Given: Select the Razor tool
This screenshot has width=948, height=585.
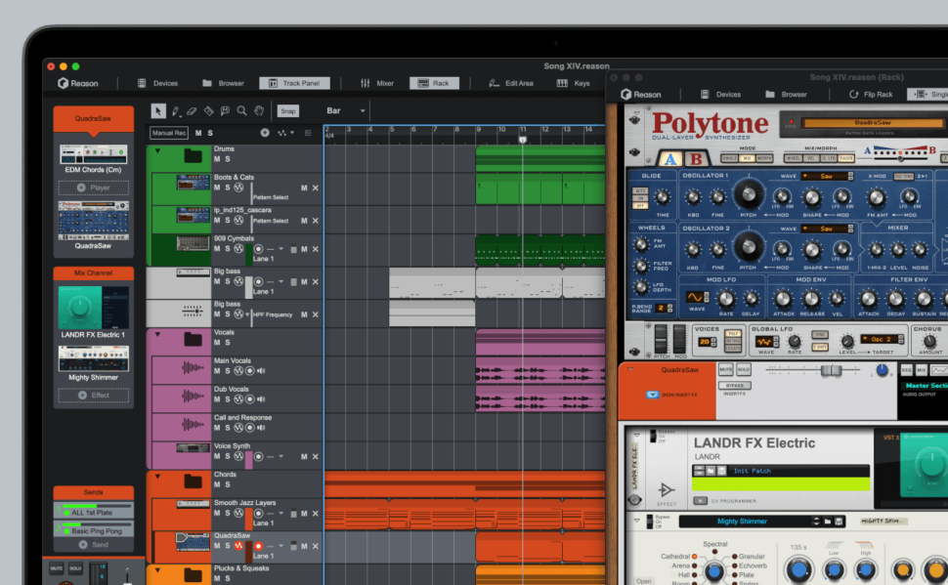Looking at the screenshot, I should tap(208, 111).
